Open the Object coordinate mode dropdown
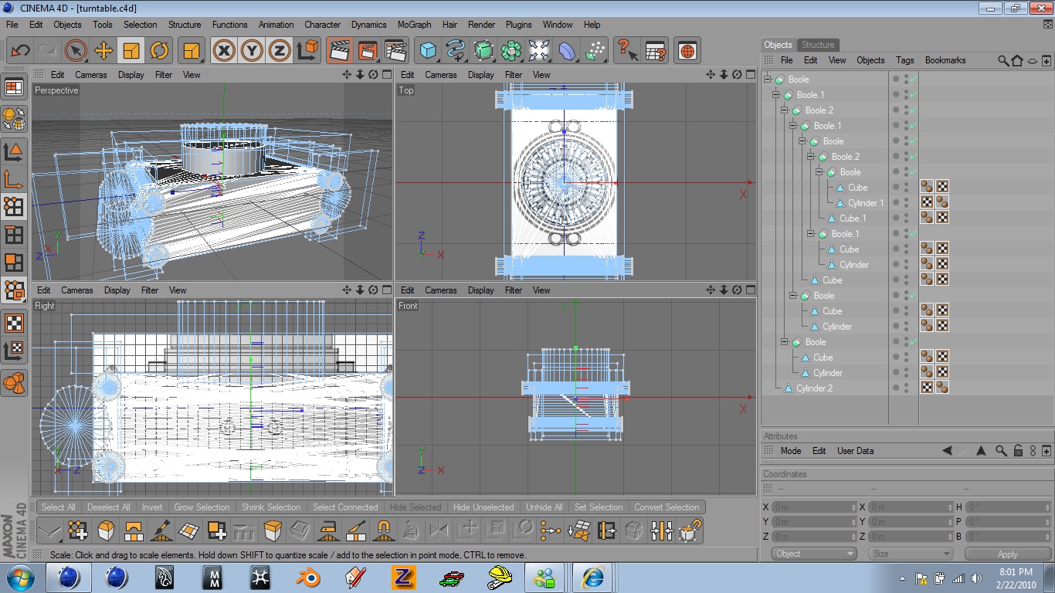Viewport: 1055px width, 593px height. (814, 554)
